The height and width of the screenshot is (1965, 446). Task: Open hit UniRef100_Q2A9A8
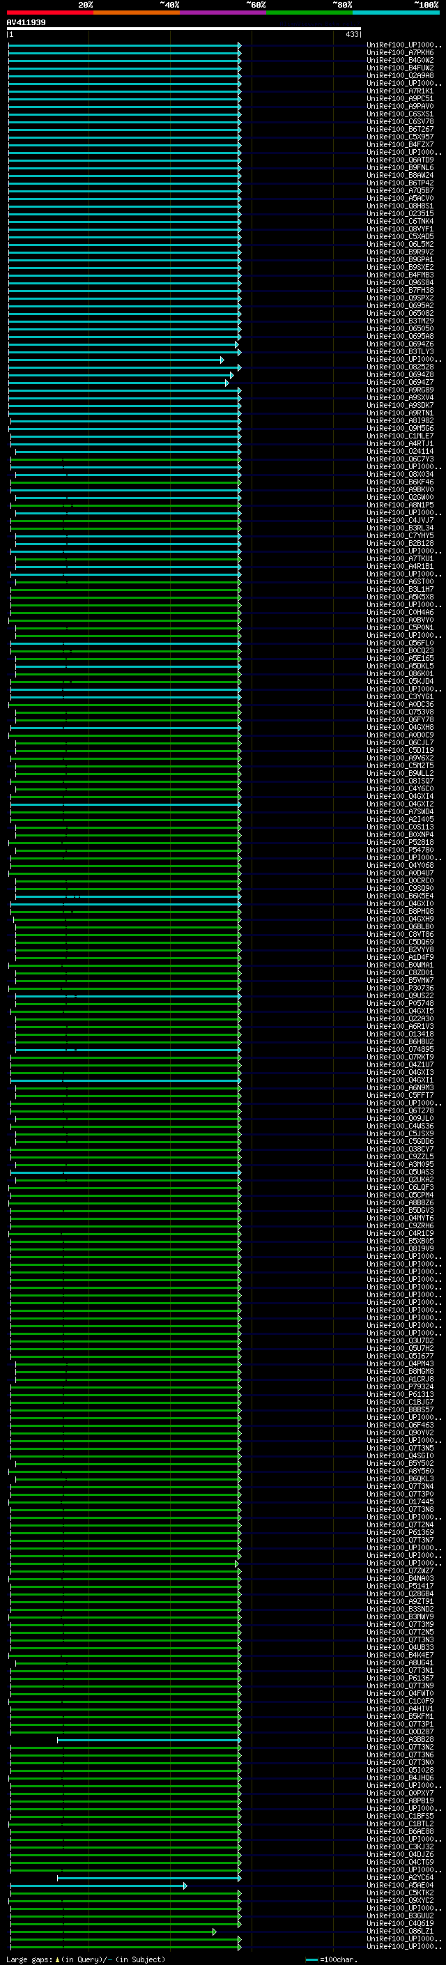(400, 75)
